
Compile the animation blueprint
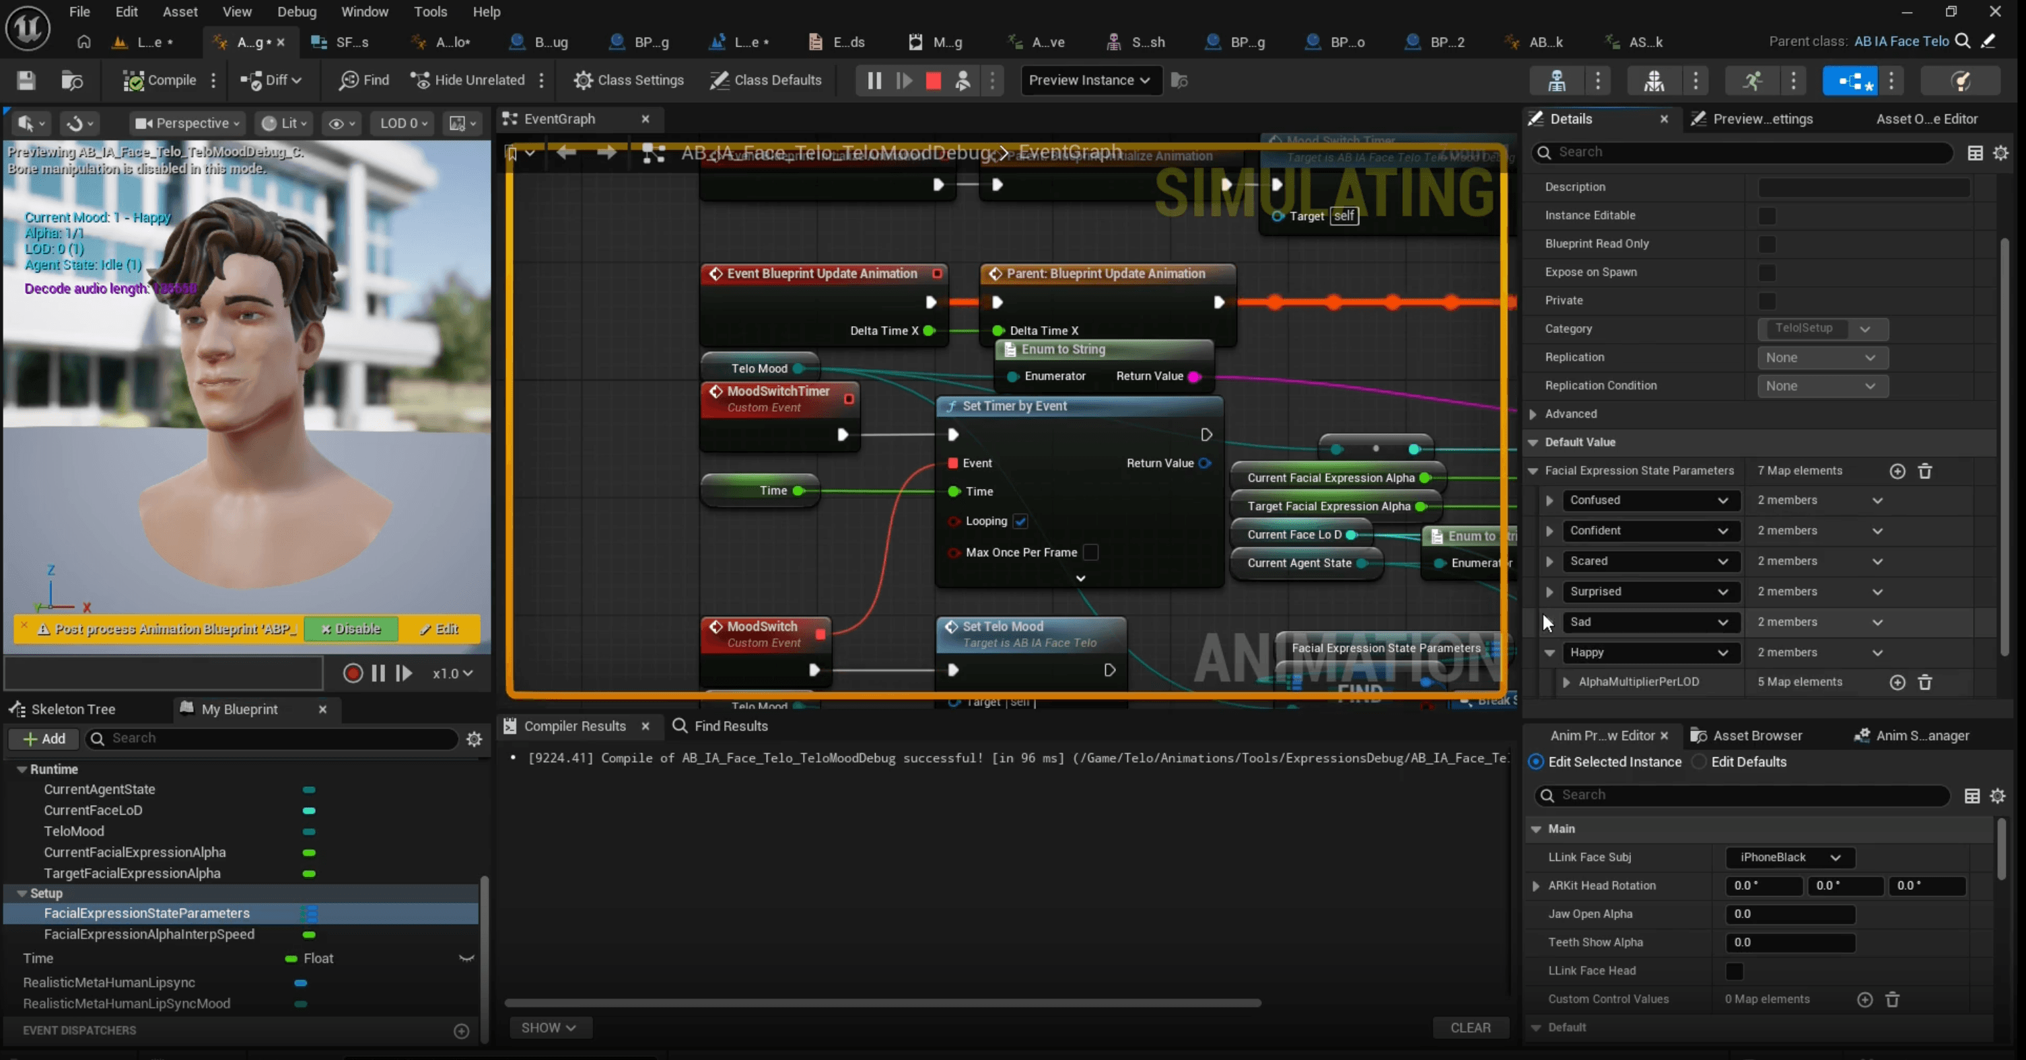coord(160,80)
